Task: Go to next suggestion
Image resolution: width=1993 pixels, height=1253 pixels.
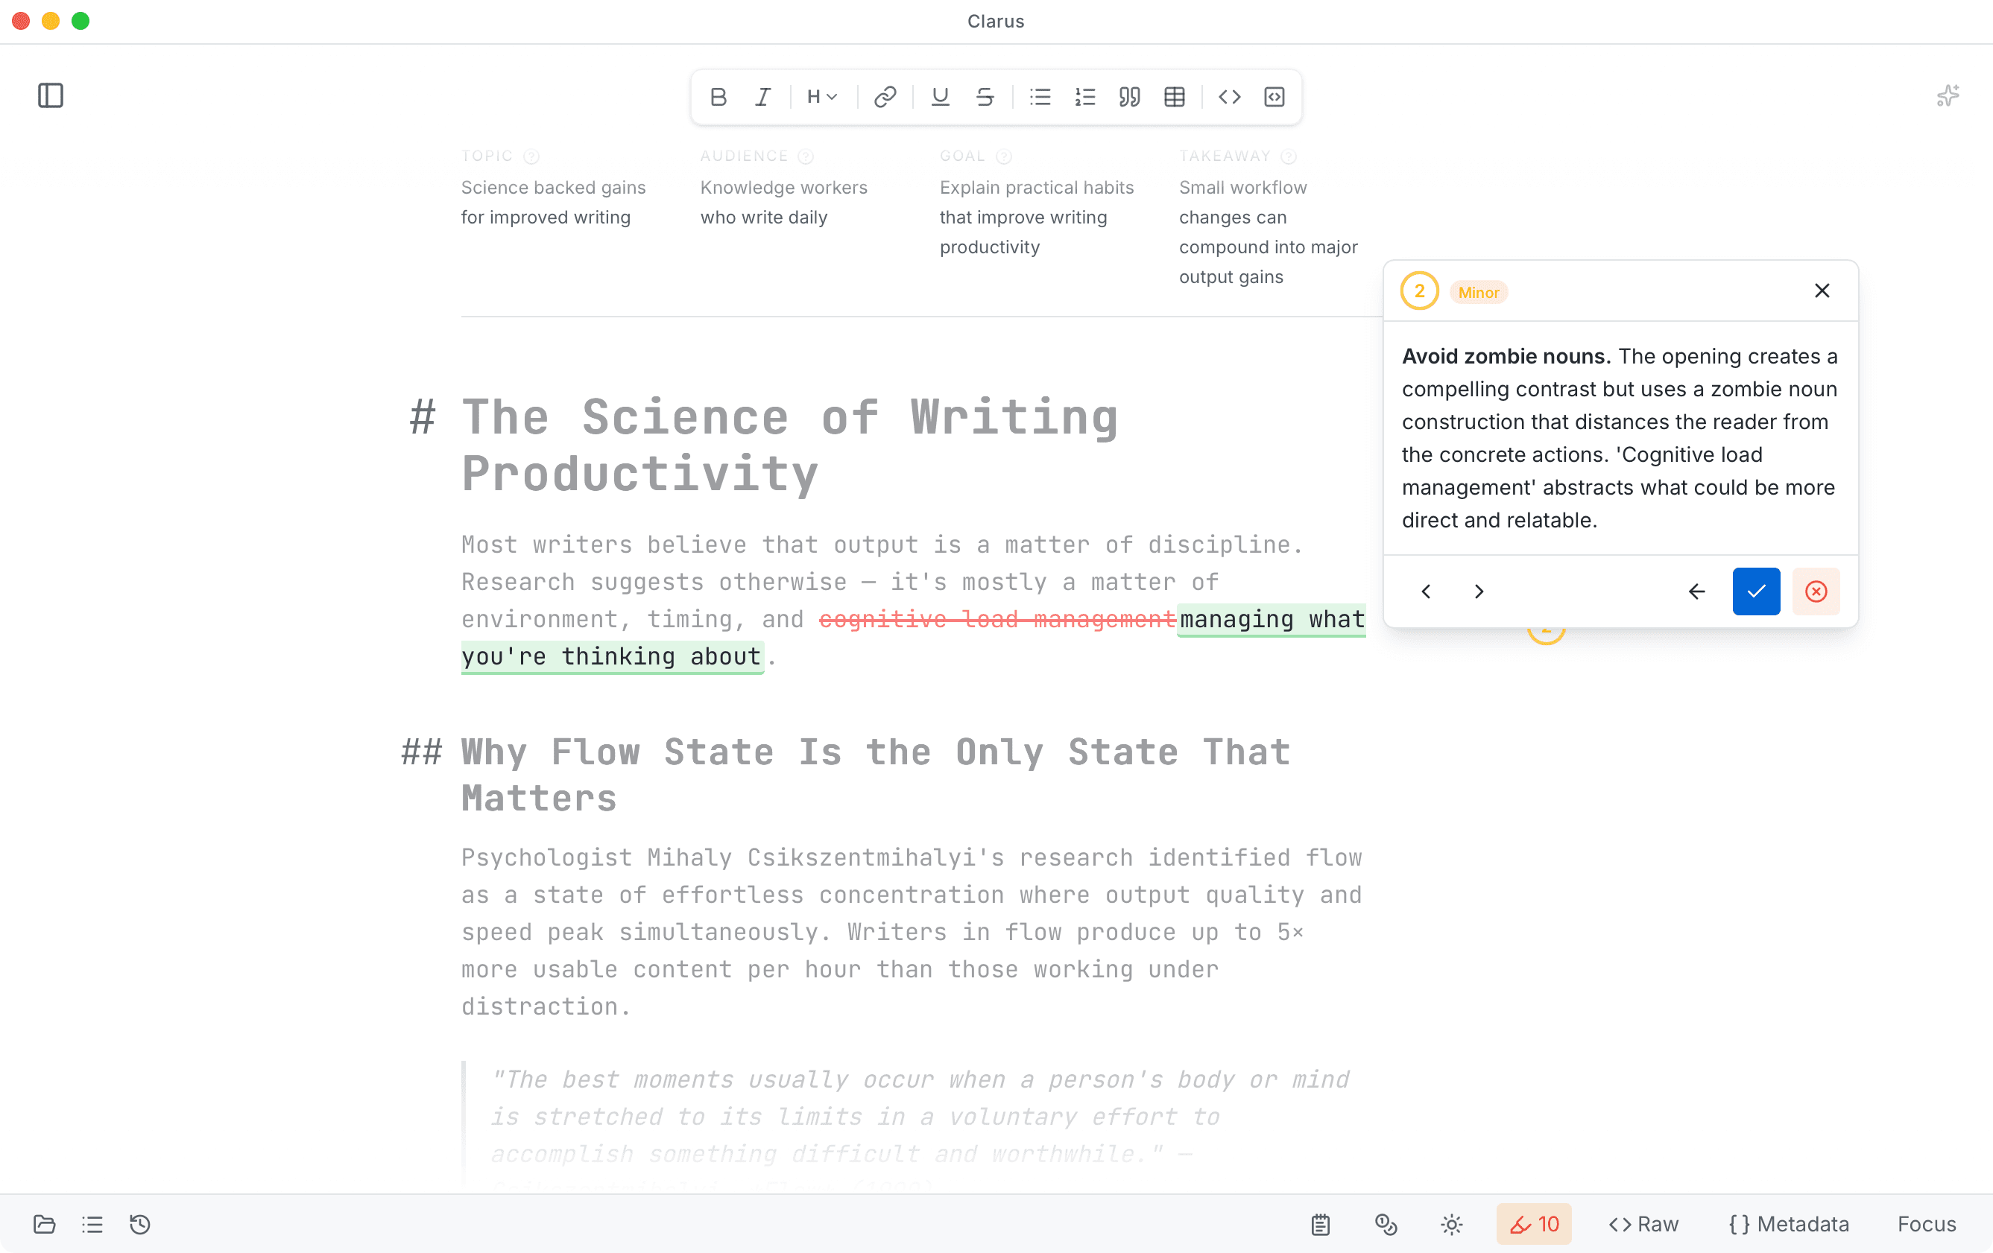Action: click(1479, 591)
